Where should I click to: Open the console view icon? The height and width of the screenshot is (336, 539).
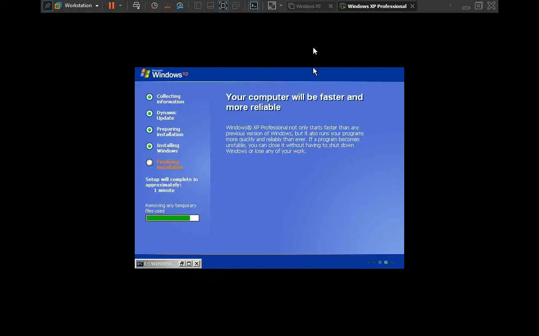pos(254,6)
